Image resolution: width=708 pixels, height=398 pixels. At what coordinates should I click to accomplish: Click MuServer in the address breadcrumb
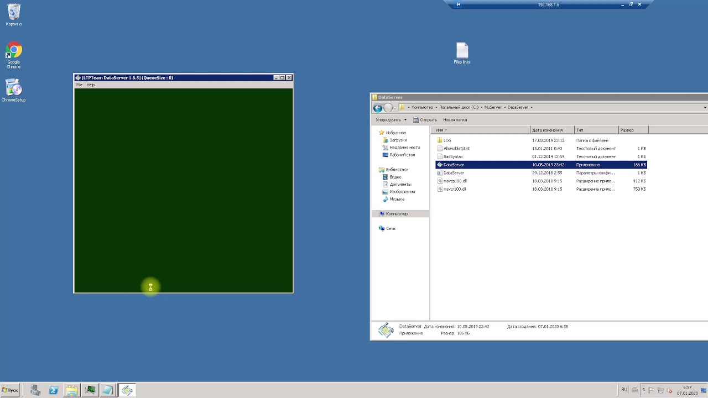point(493,107)
